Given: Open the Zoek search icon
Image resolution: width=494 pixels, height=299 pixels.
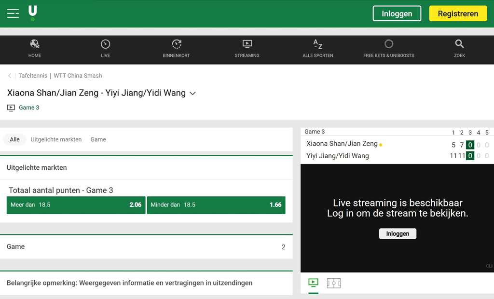Looking at the screenshot, I should coord(459,44).
